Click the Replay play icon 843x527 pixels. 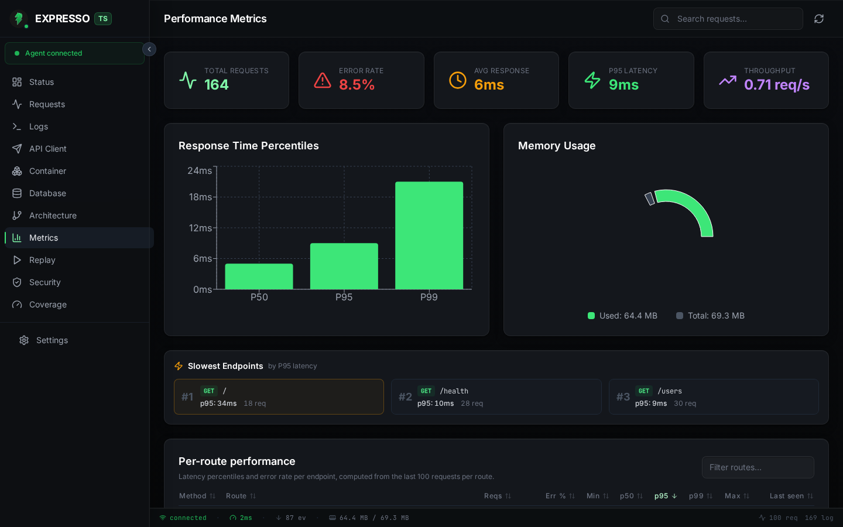pyautogui.click(x=17, y=260)
